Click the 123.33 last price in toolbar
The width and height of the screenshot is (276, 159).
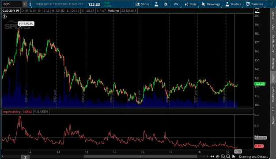click(94, 4)
